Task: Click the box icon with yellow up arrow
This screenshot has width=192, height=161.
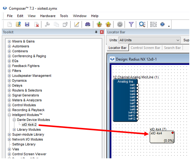Action: (108, 24)
